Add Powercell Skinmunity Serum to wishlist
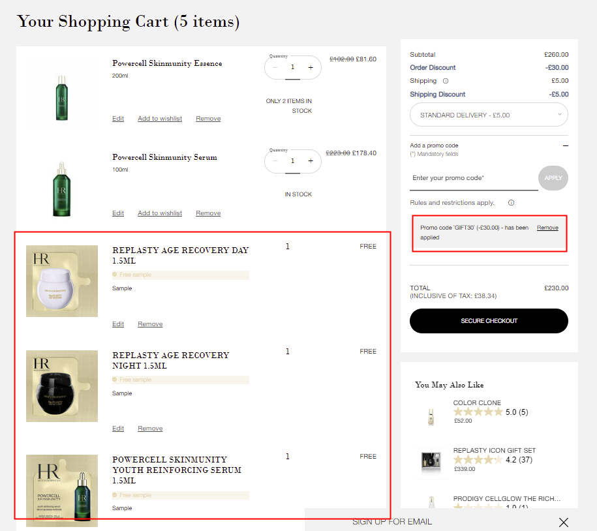597x531 pixels. (x=160, y=213)
